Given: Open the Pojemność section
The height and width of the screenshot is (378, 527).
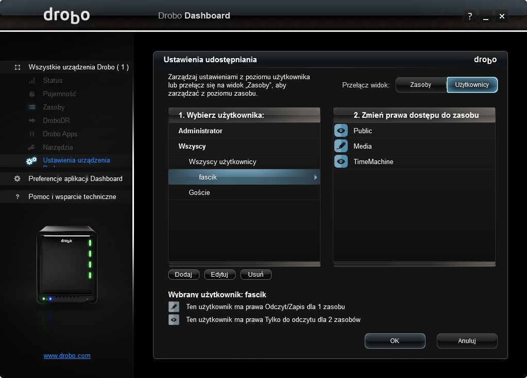Looking at the screenshot, I should [59, 94].
